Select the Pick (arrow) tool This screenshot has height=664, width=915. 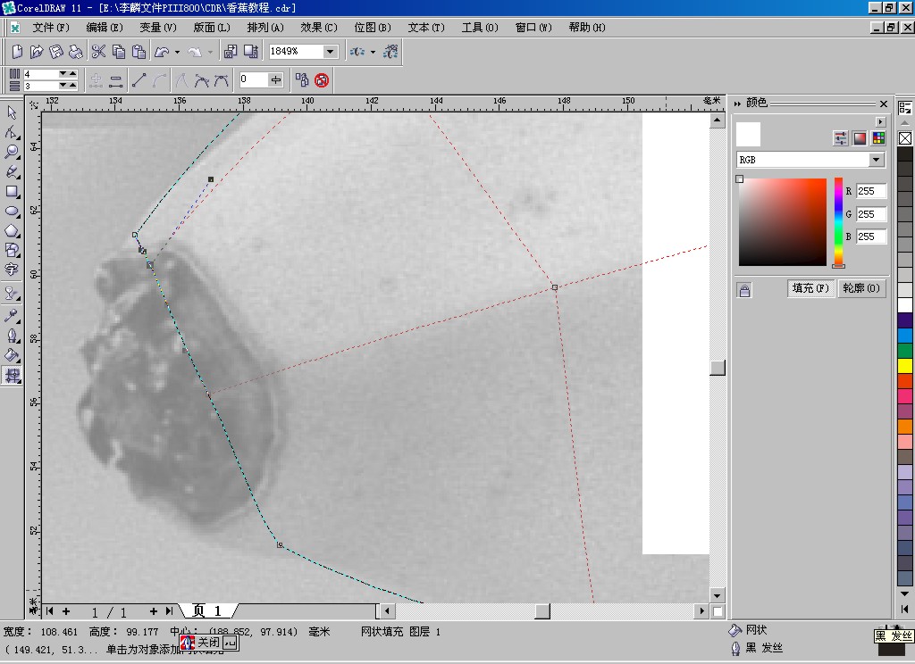tap(13, 112)
